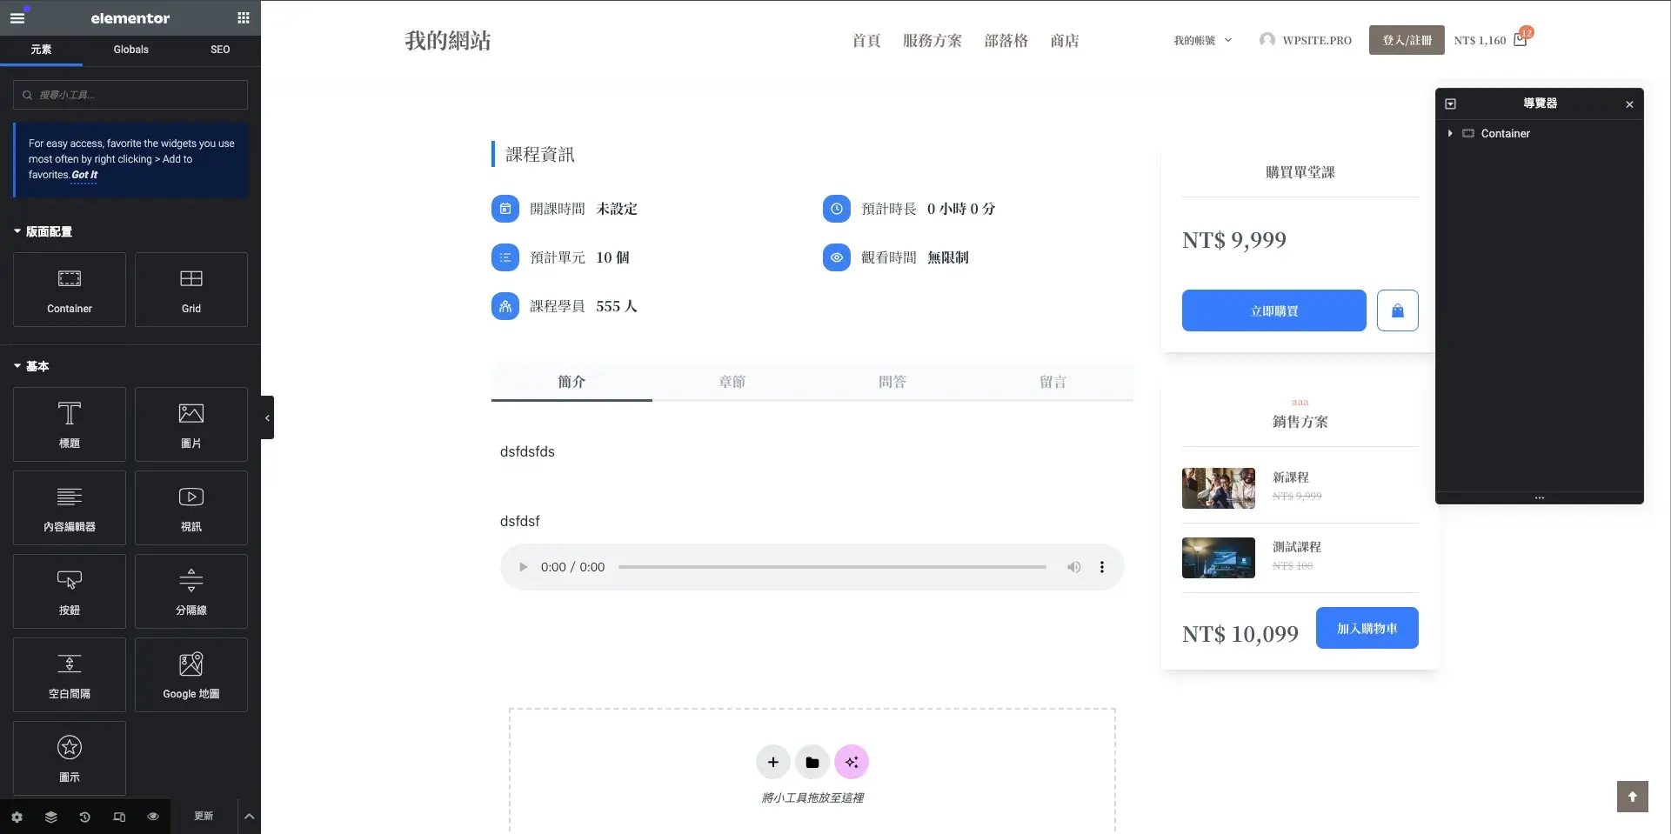Select the Google 地圖 widget
The image size is (1671, 834).
191,675
